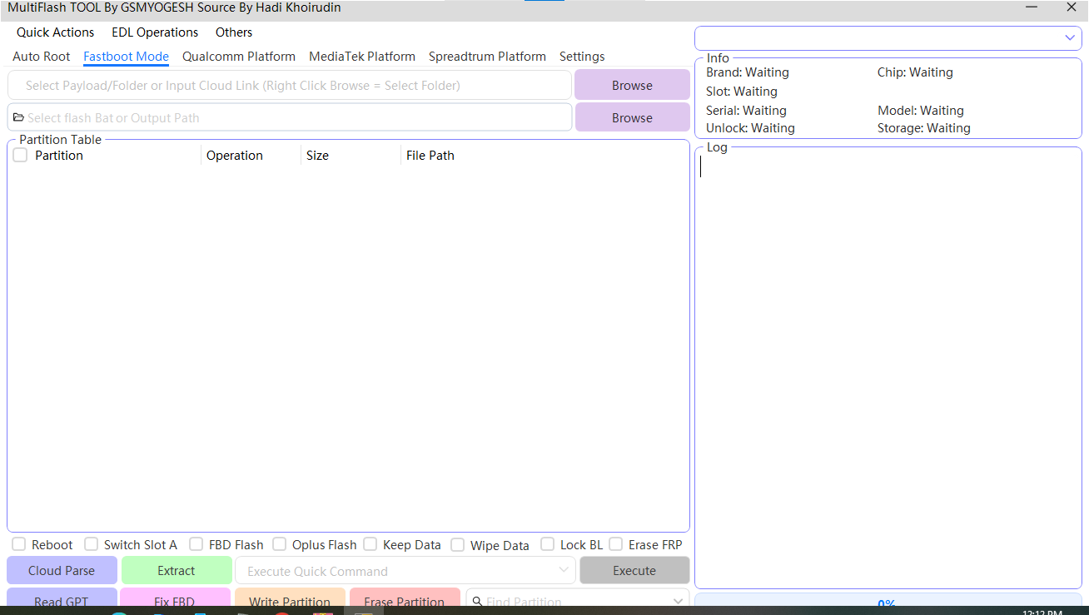Open the MediaTek Platform tab
This screenshot has height=615, width=1089.
click(x=361, y=56)
